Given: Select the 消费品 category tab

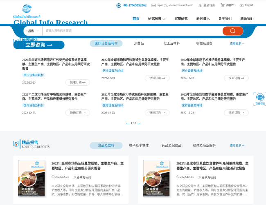Looking at the screenshot, I should (139, 43).
